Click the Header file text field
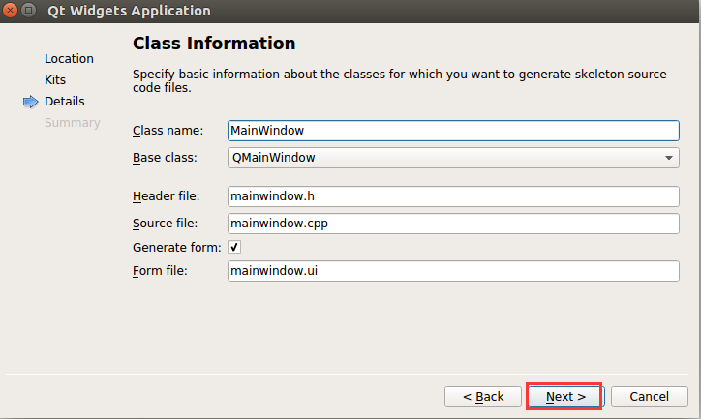The image size is (701, 419). (x=453, y=196)
